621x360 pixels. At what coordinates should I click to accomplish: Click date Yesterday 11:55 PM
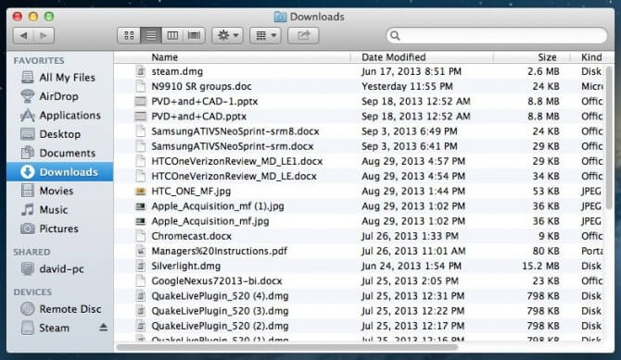tap(407, 87)
